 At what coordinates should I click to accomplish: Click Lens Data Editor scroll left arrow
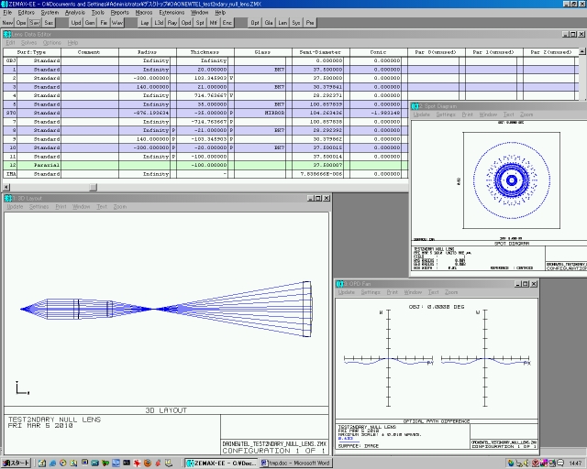coord(6,187)
